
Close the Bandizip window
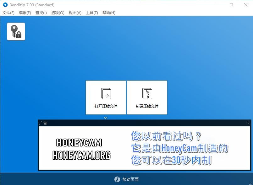[246, 5]
